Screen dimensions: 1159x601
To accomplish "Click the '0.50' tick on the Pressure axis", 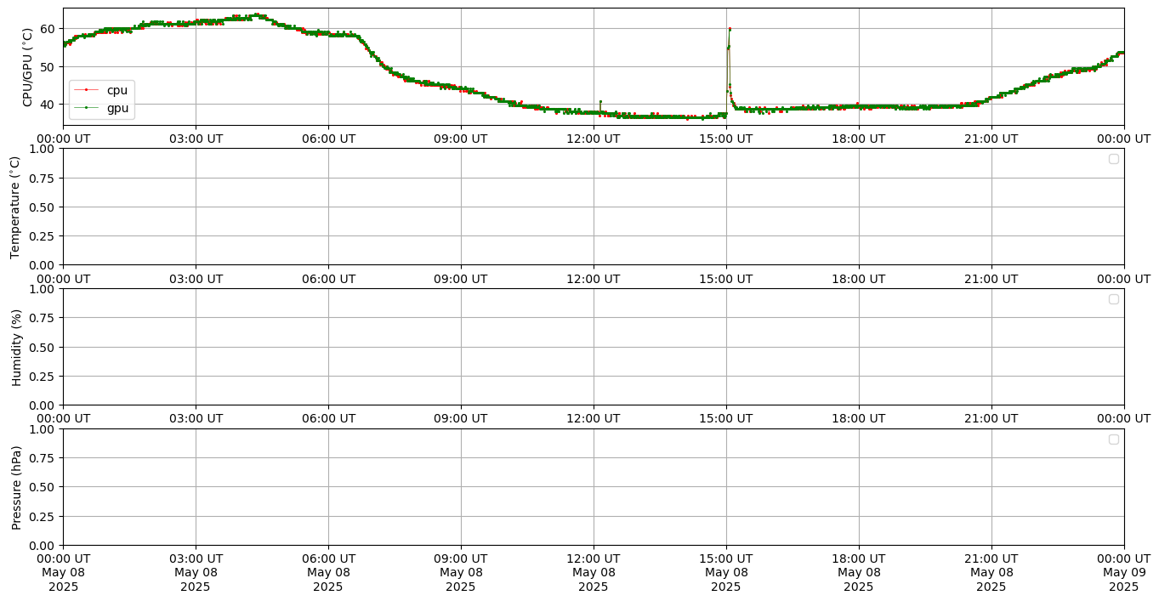I will pos(43,487).
